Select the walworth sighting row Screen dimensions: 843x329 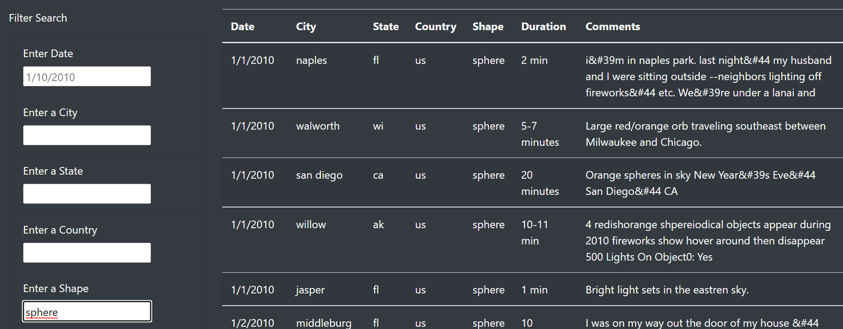click(406, 134)
